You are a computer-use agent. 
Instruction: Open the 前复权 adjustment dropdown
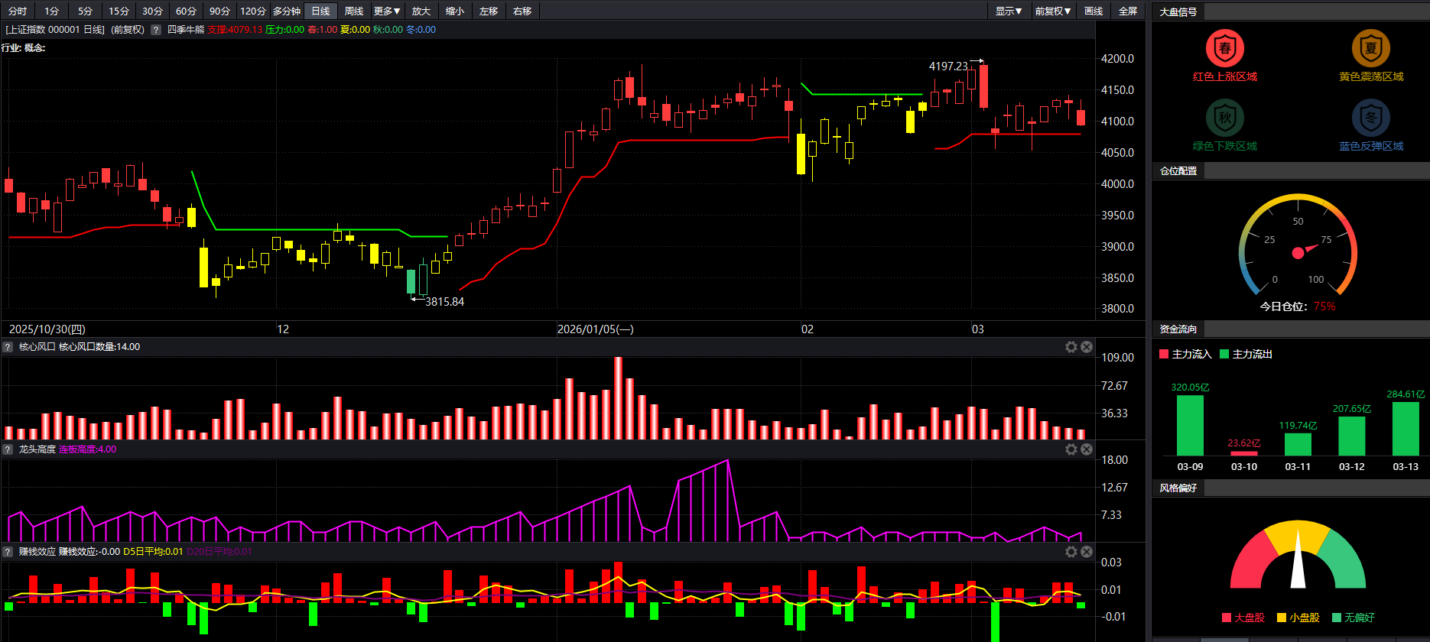click(x=1053, y=11)
